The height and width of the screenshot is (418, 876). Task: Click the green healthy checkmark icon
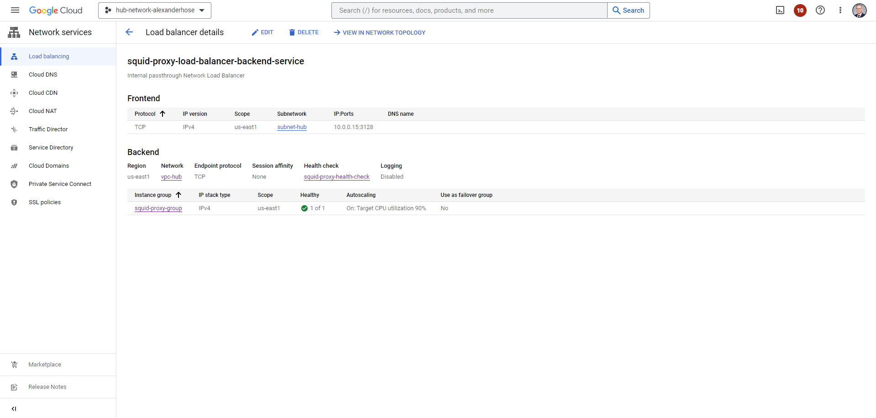pyautogui.click(x=304, y=208)
